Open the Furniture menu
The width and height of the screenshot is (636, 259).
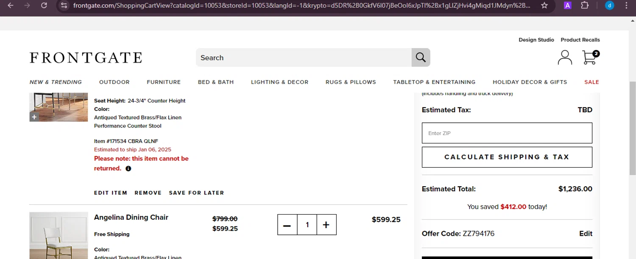point(164,82)
